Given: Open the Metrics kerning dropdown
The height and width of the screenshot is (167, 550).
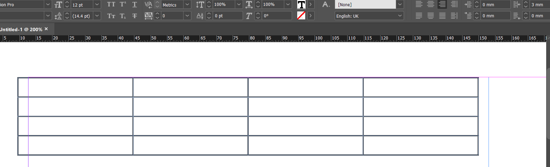Looking at the screenshot, I should 187,5.
